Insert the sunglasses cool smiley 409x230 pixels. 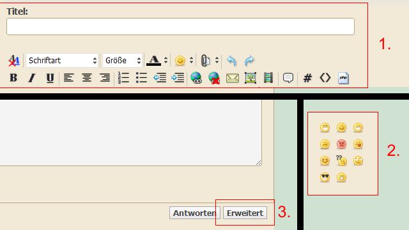[x=325, y=178]
